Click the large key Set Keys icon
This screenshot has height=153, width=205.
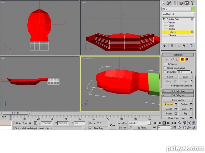(112, 125)
